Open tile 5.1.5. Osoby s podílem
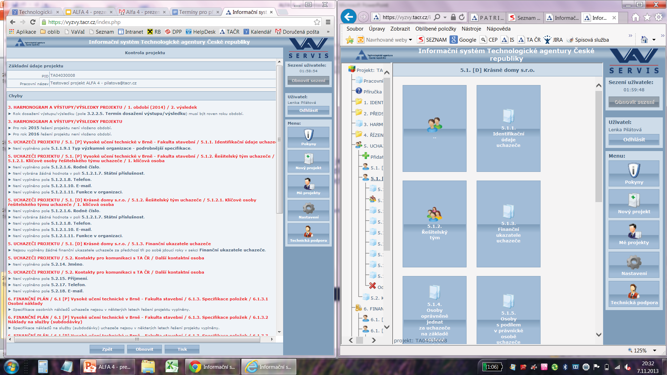 coord(508,310)
